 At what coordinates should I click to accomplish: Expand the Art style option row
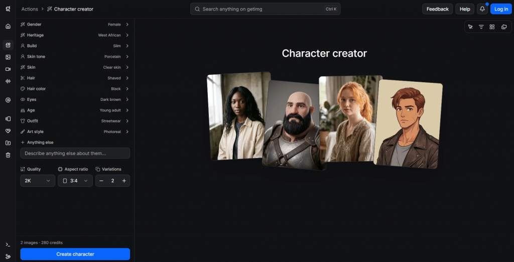point(75,132)
